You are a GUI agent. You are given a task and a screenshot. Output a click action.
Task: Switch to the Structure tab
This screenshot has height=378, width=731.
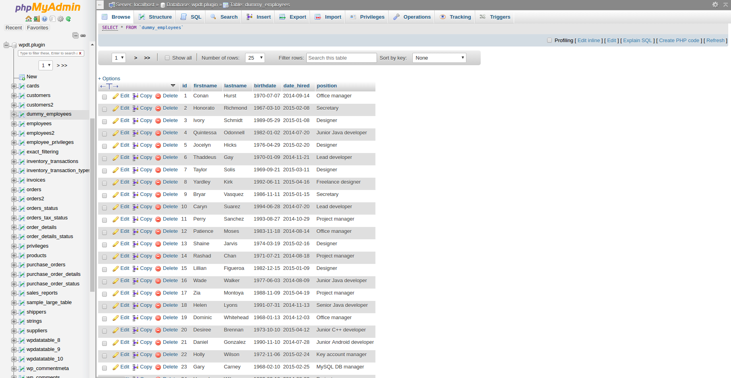point(159,17)
